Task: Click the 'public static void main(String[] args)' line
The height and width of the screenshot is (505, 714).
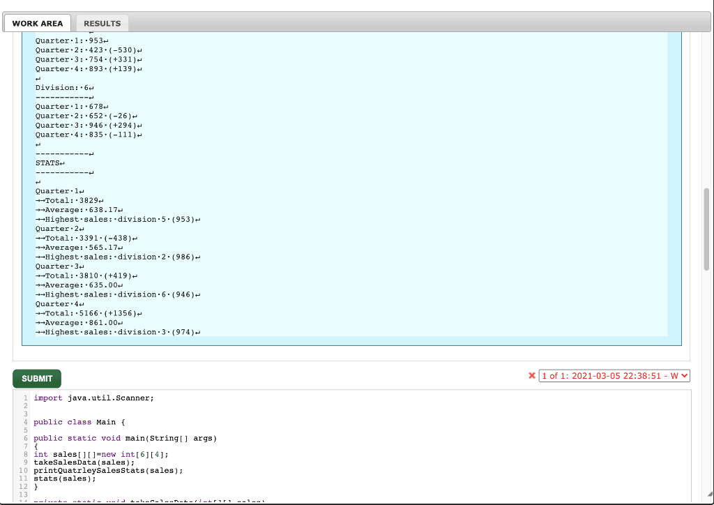Action: (x=126, y=438)
